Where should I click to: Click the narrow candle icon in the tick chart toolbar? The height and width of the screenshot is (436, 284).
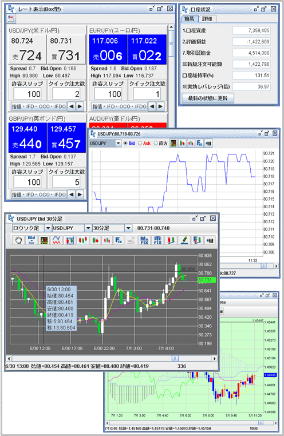coord(191,143)
